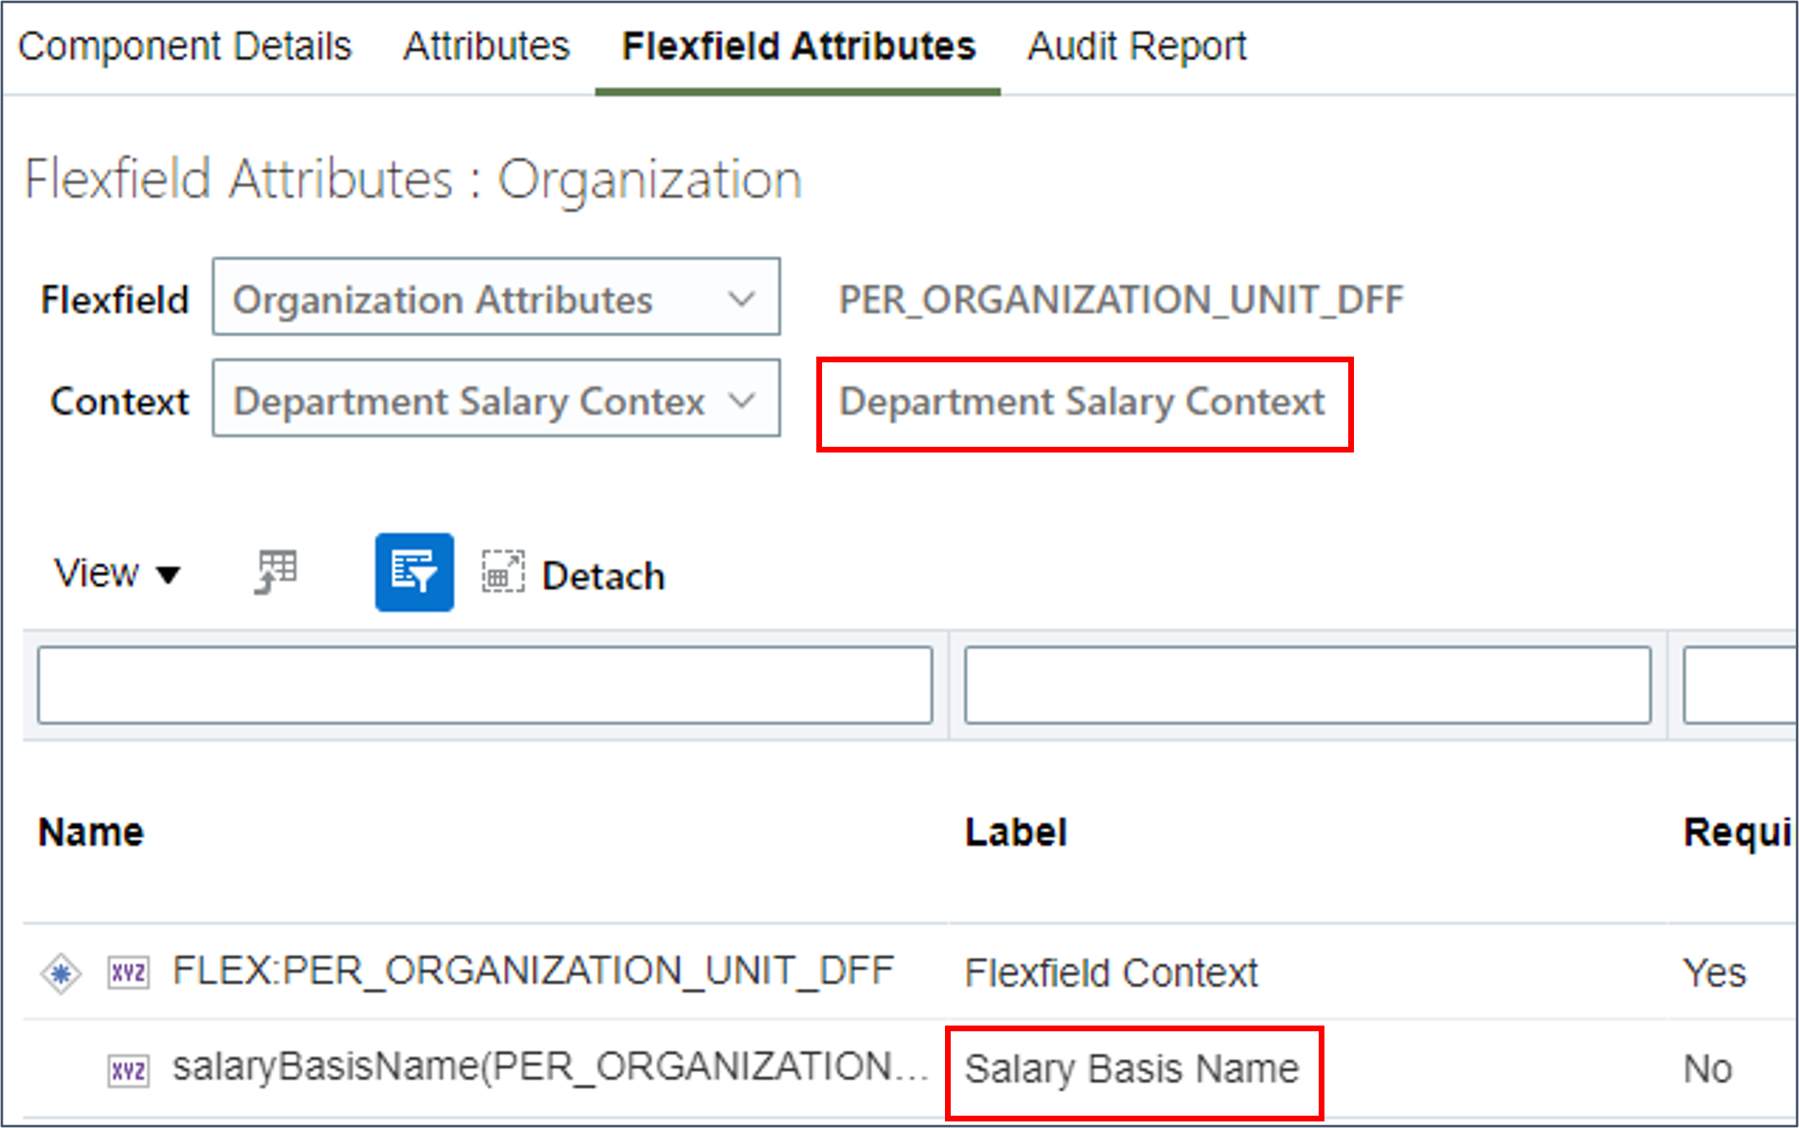
Task: Click the Query By Example filter icon
Action: [414, 572]
